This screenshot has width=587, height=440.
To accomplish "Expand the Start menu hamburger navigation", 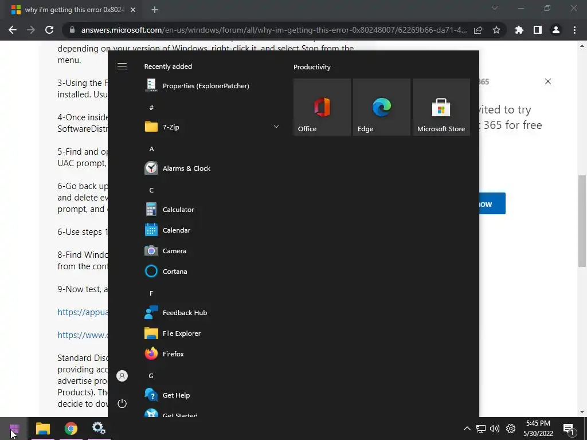I will point(122,66).
